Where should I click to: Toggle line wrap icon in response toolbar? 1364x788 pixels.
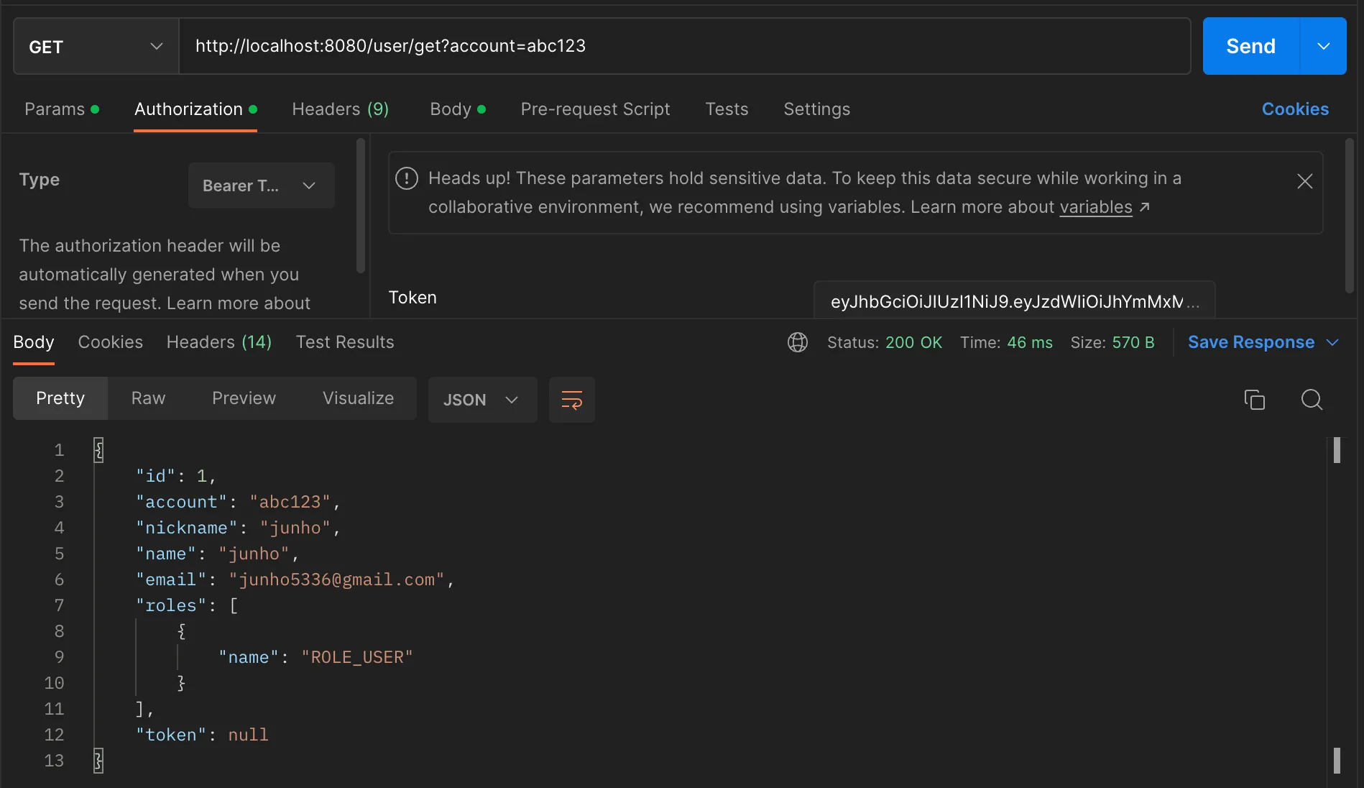[x=571, y=400]
